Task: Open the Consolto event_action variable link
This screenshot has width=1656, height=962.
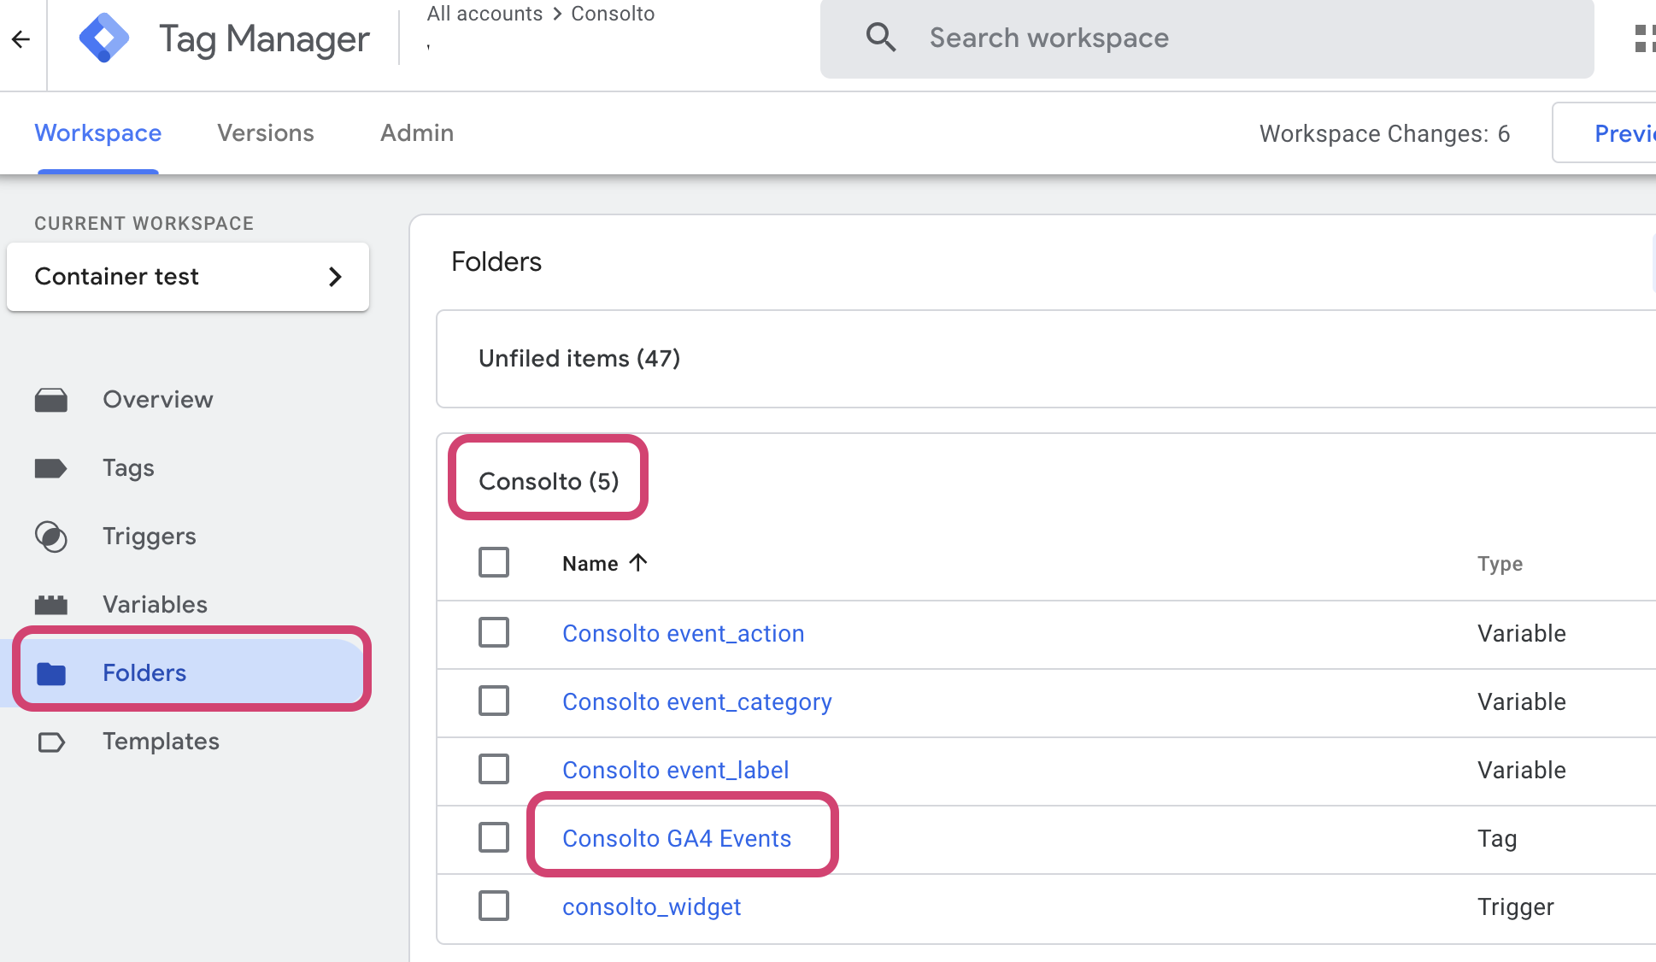Action: pos(684,633)
